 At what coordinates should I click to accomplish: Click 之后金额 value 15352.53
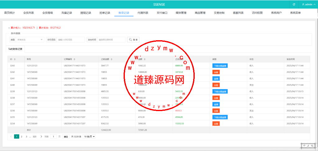coord(179,124)
